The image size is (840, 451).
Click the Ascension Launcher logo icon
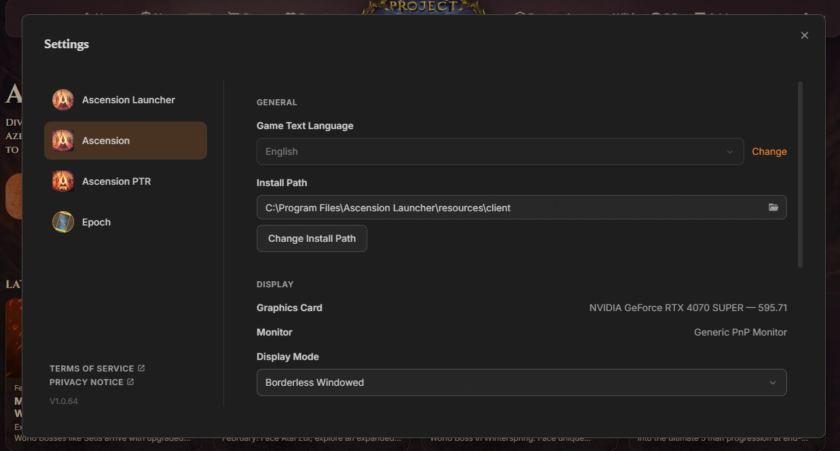63,100
